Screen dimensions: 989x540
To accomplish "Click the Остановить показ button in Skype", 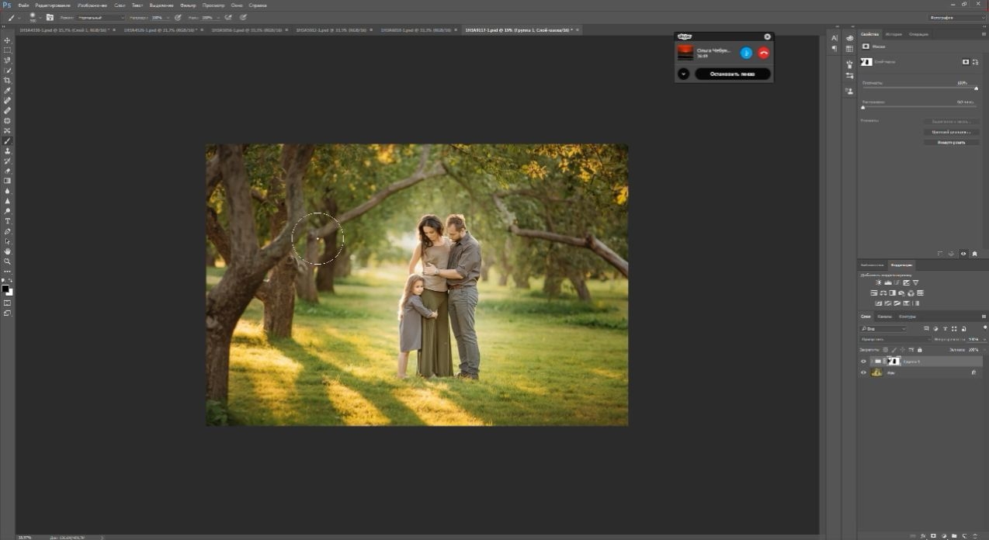I will (x=733, y=74).
